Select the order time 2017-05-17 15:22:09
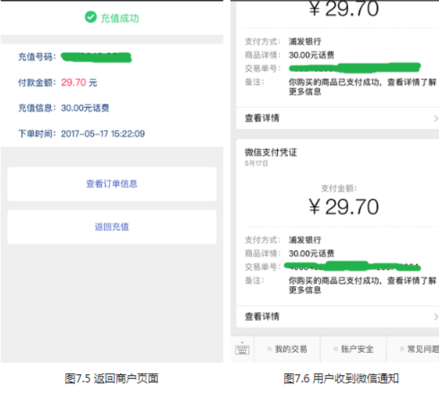The width and height of the screenshot is (439, 396). pos(103,134)
